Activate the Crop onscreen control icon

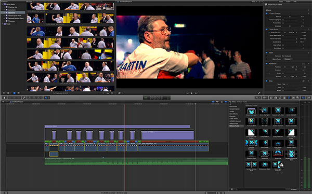(304, 81)
